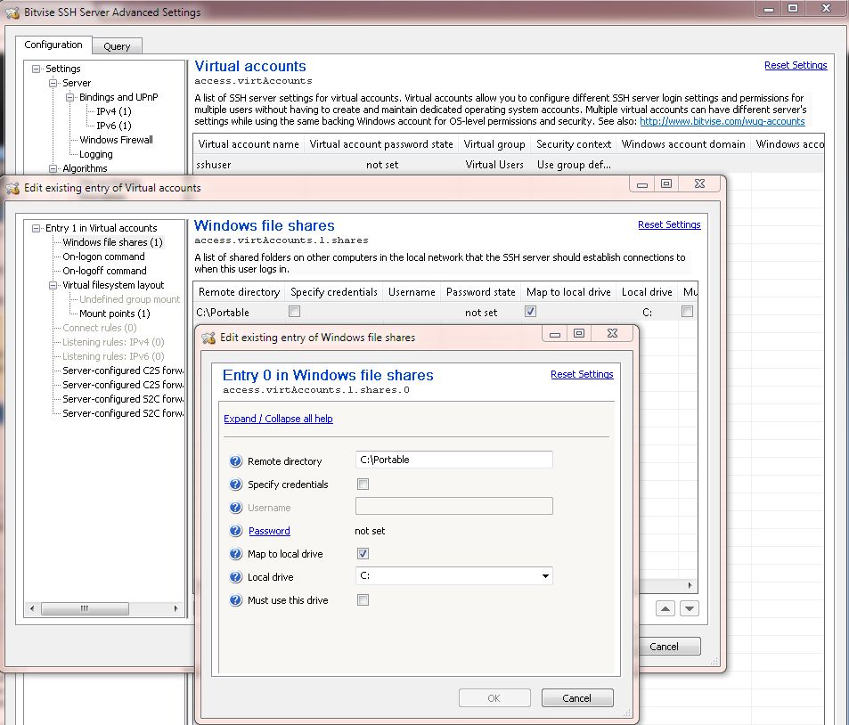849x725 pixels.
Task: Click move-up arrow button in Virtual accounts editor
Action: pos(665,608)
